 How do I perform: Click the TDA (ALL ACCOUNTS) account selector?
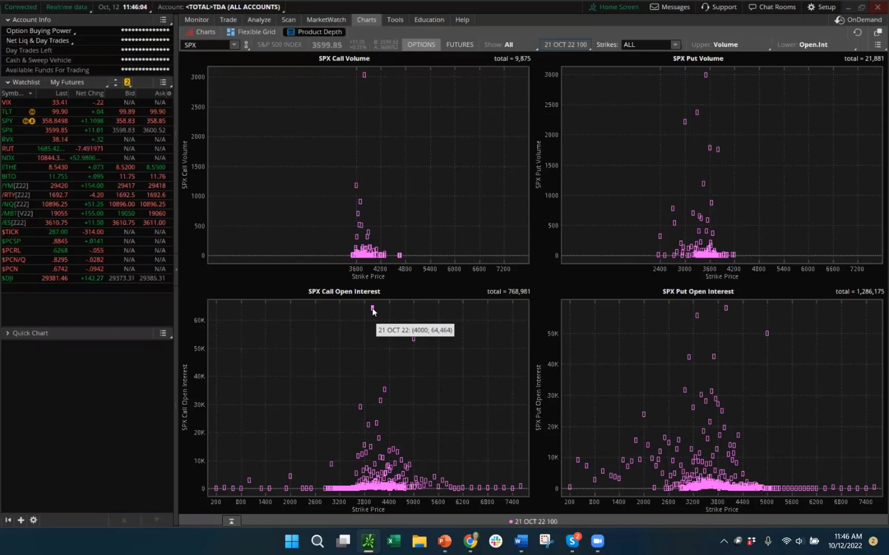[233, 7]
